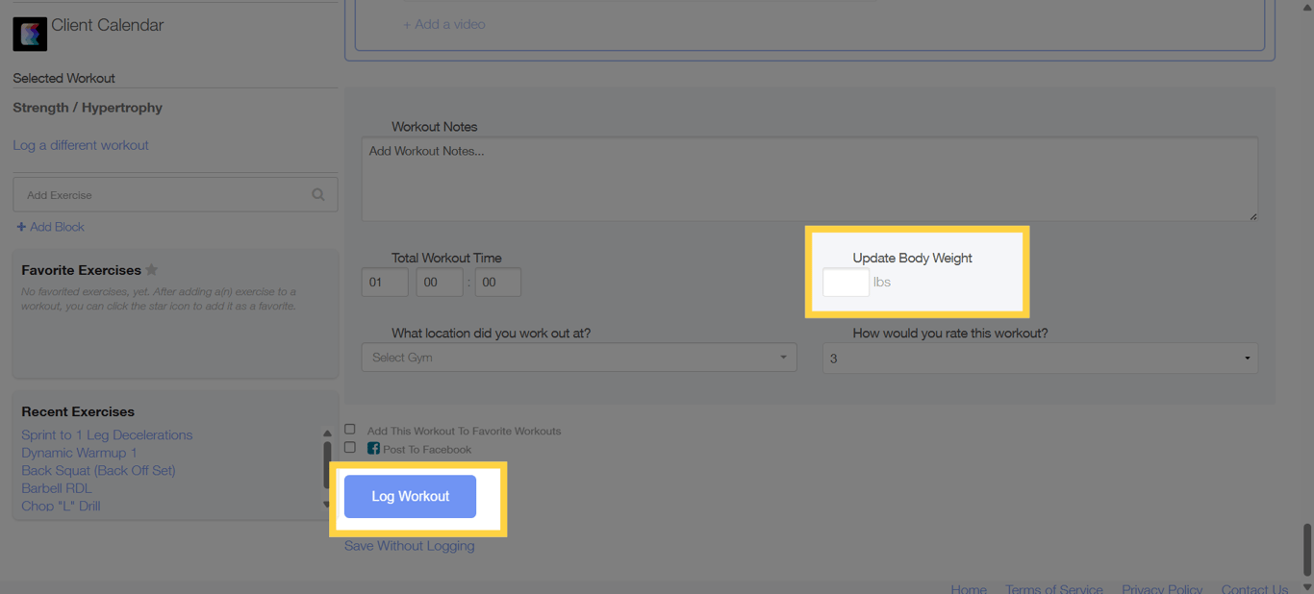
Task: Click the Add Exercise search field
Action: click(175, 194)
